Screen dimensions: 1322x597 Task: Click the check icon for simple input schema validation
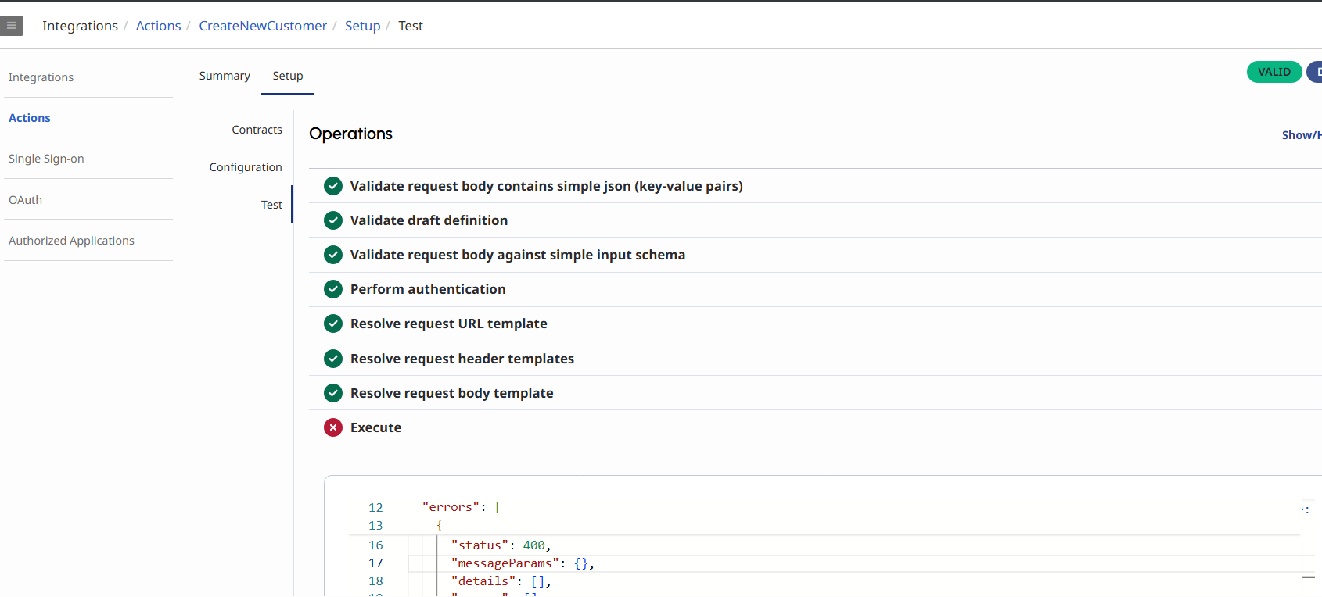coord(333,255)
